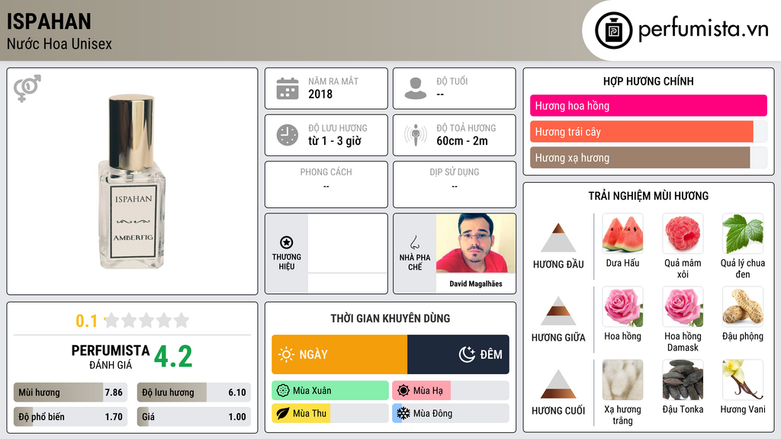Click the unisex gender symbol icon
This screenshot has width=781, height=439.
pyautogui.click(x=27, y=88)
